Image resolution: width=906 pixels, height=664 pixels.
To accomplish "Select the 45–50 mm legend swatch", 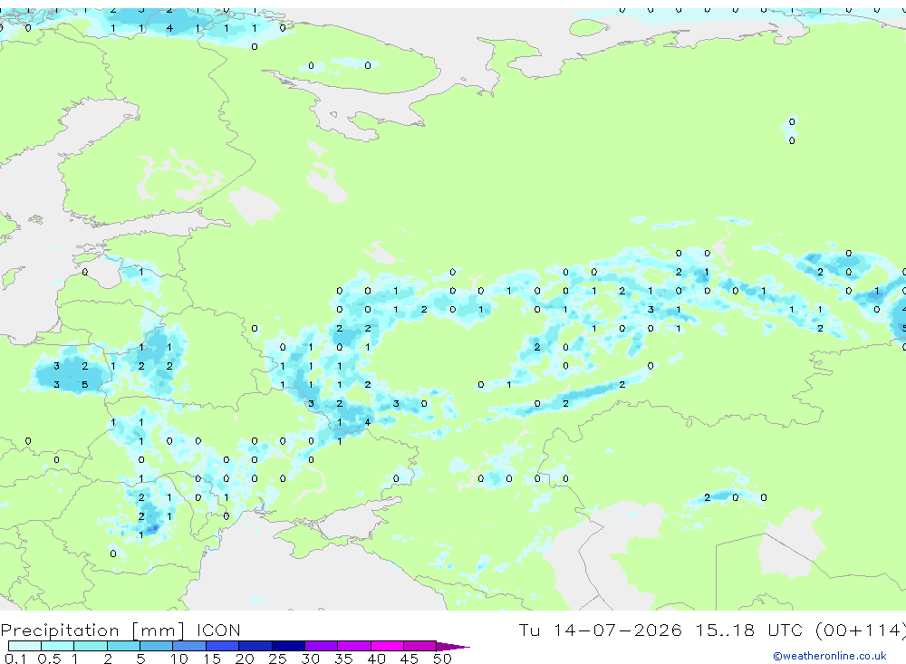I will 420,646.
